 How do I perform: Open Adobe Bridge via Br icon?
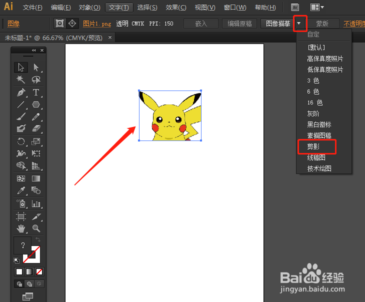coord(295,7)
